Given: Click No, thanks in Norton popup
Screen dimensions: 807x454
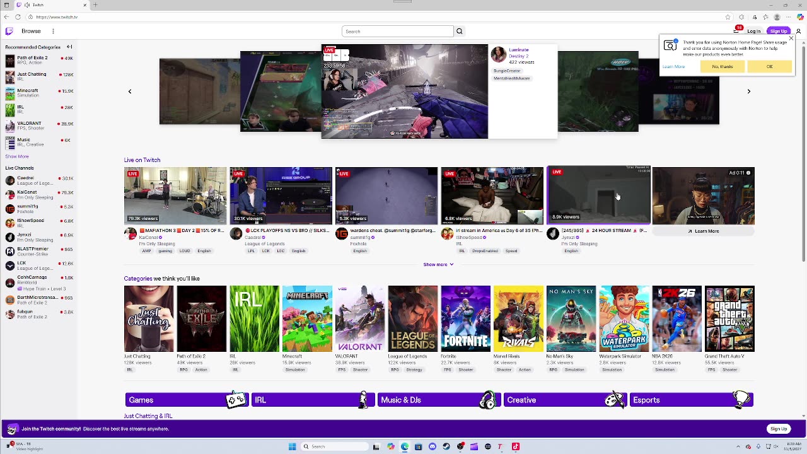Looking at the screenshot, I should pos(723,66).
